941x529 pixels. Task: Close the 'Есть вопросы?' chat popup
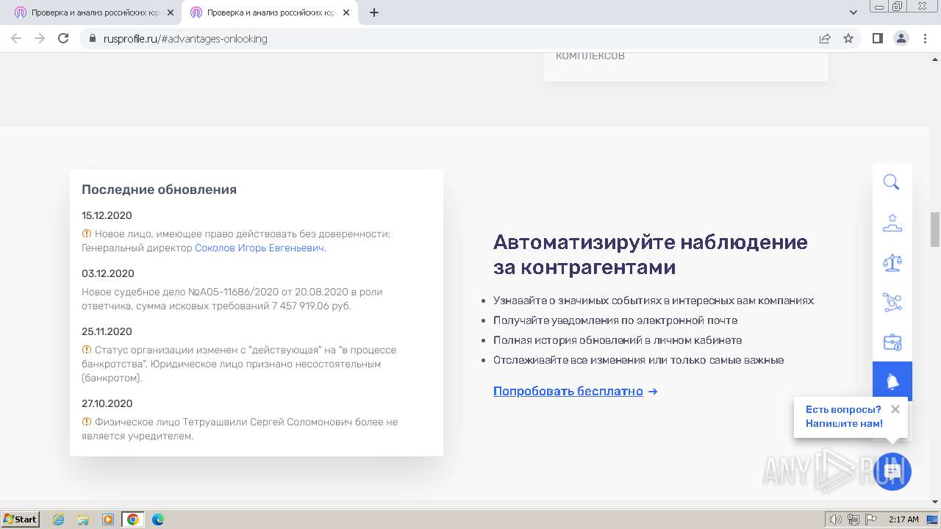point(895,409)
